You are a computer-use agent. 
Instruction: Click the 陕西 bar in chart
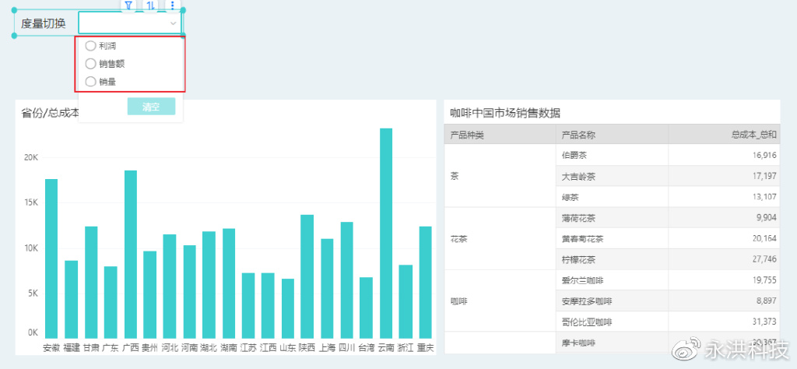point(307,276)
